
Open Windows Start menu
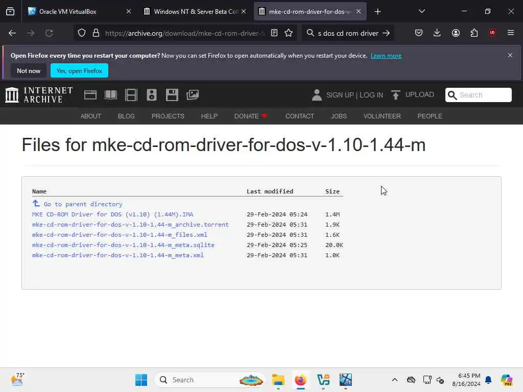coord(141,380)
